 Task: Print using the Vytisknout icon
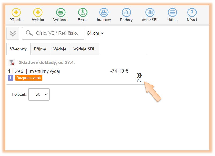61,13
